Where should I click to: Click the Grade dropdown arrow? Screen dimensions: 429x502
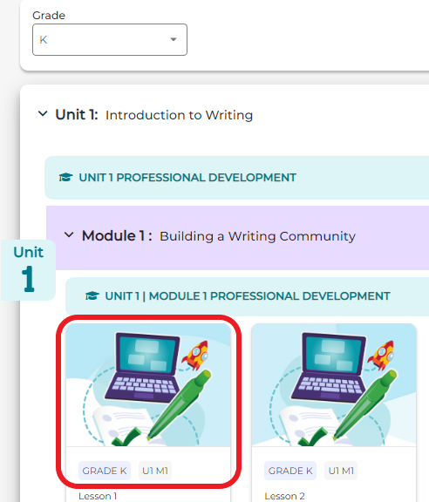pos(174,39)
